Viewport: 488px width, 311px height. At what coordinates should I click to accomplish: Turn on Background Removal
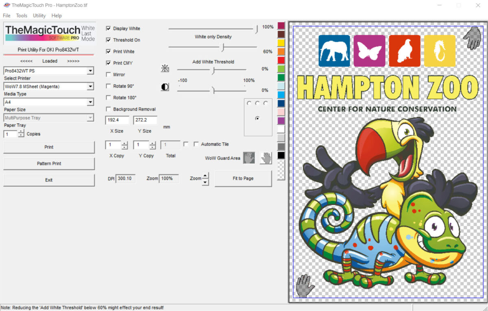tap(109, 109)
